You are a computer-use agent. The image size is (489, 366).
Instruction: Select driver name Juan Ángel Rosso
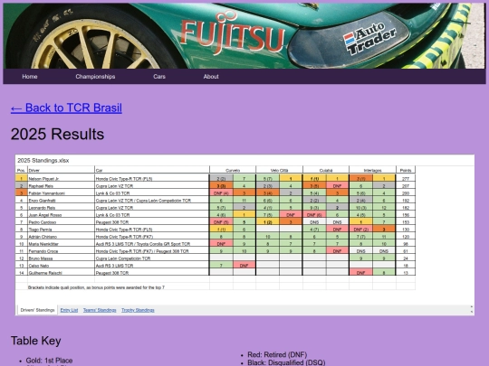[45, 215]
